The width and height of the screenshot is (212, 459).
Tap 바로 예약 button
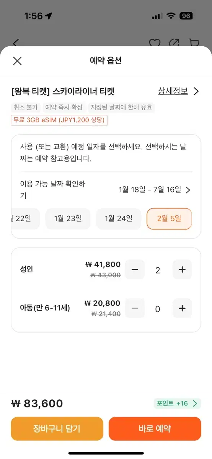click(x=155, y=429)
